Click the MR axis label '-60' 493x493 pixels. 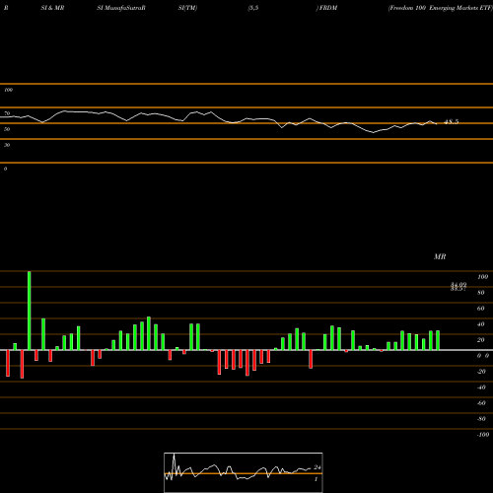pos(481,403)
